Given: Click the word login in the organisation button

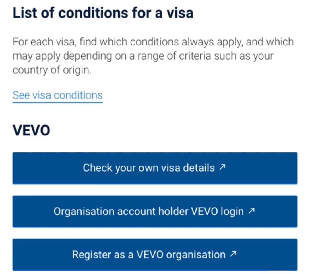Looking at the screenshot, I should [x=232, y=212].
